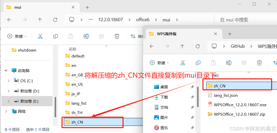This screenshot has width=277, height=133.
Task: Paste in WPS海外版 toolbar
Action: (213, 63)
